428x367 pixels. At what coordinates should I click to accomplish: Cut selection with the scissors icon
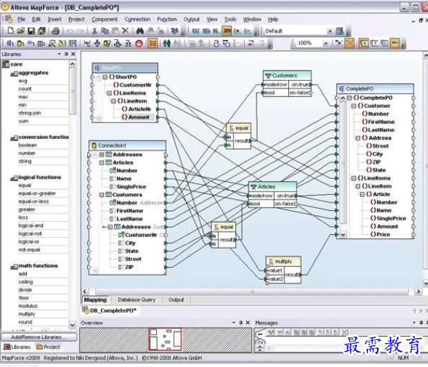[x=95, y=31]
